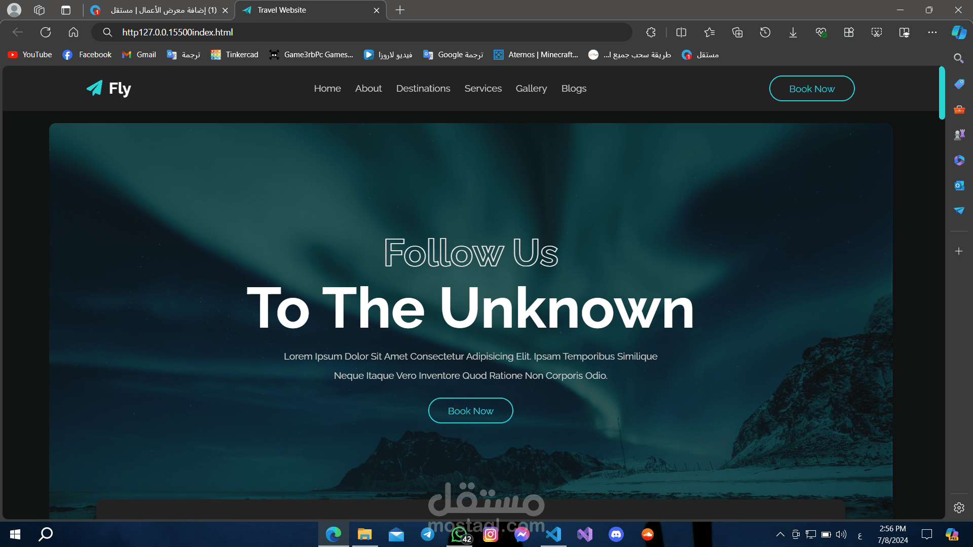
Task: Go to the browser home page
Action: 73,32
